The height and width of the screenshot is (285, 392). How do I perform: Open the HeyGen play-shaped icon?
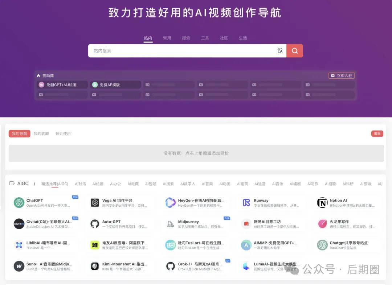171,203
